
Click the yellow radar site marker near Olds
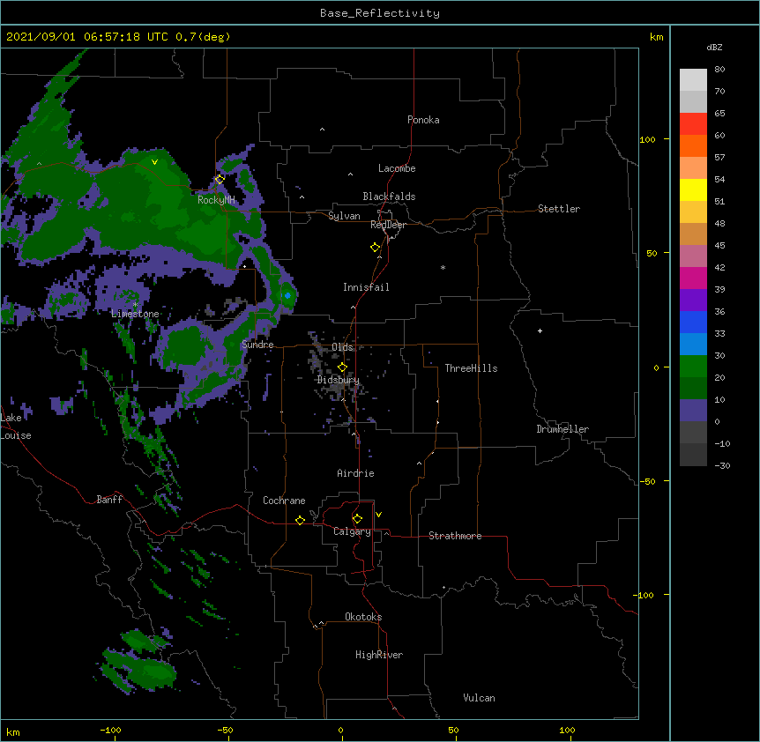coord(342,367)
